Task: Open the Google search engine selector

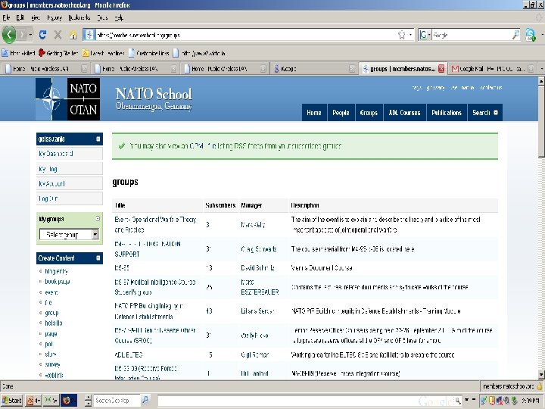Action: click(425, 35)
